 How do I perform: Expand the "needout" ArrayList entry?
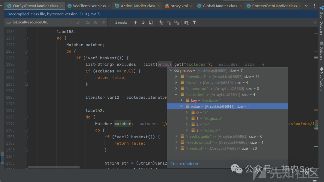coord(176,148)
